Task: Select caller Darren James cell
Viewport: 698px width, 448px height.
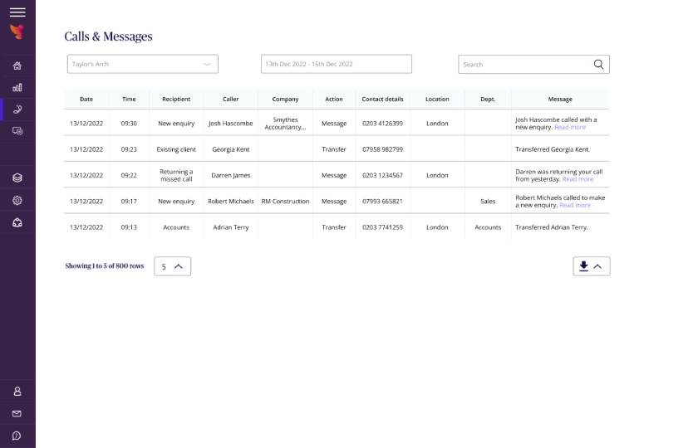Action: click(231, 175)
